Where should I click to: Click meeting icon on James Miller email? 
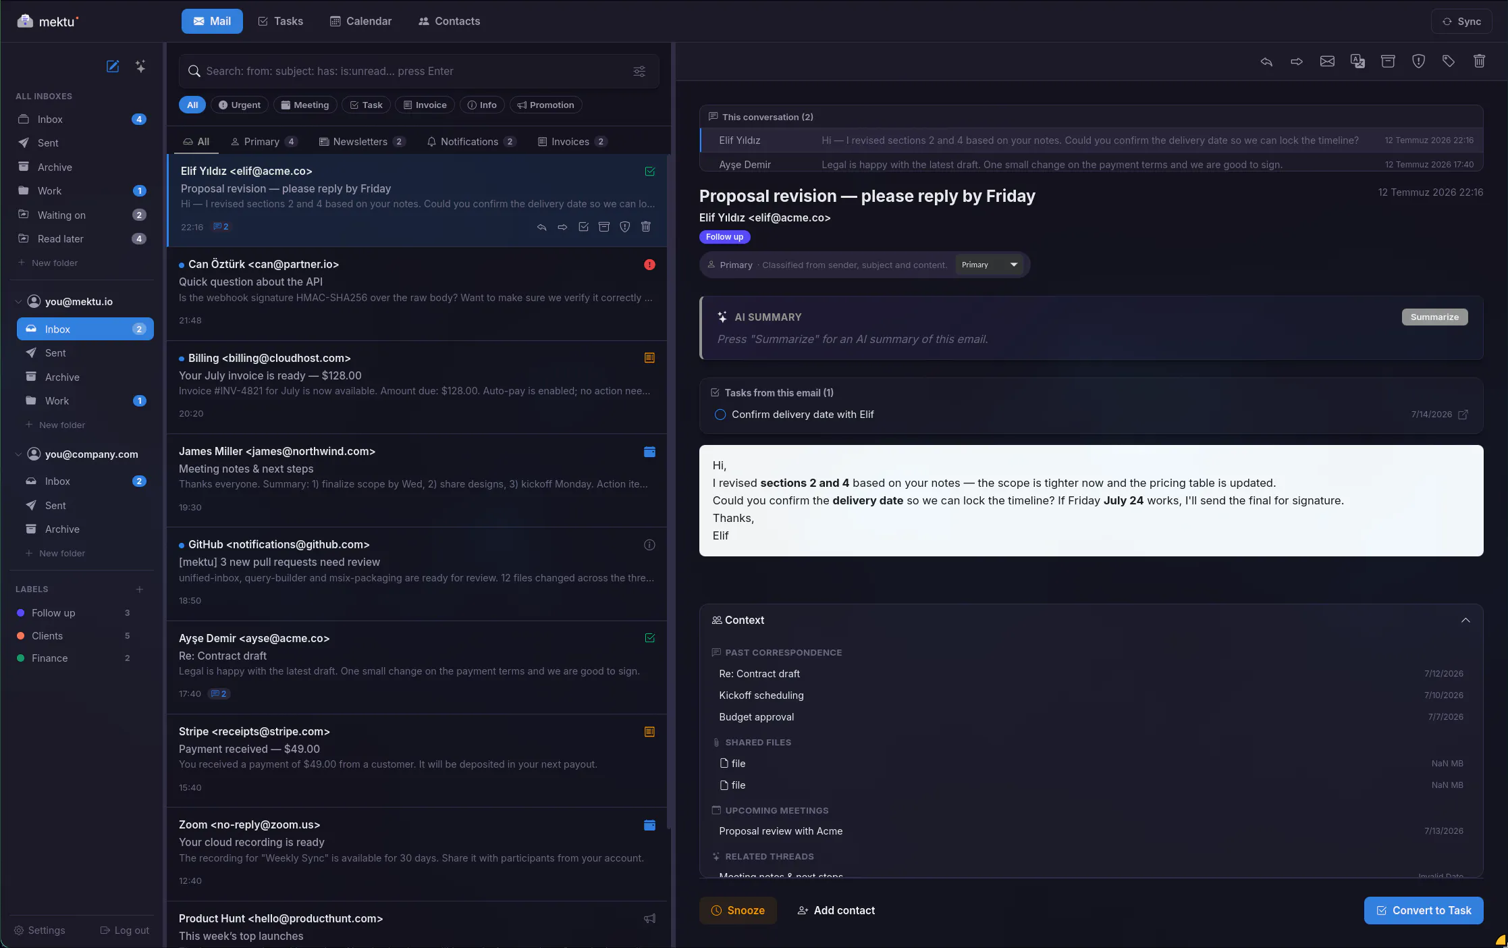click(x=649, y=452)
